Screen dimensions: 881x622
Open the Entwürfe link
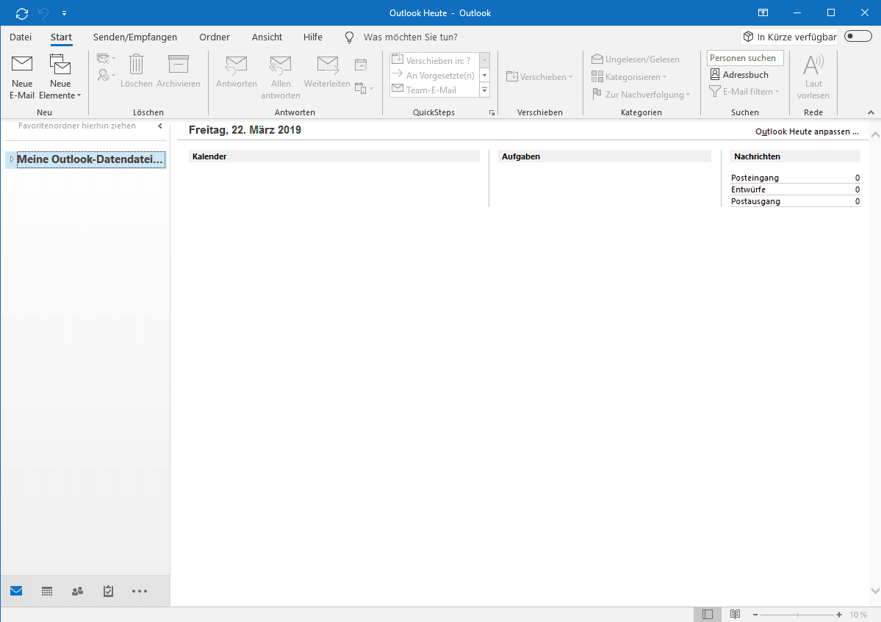click(x=748, y=189)
